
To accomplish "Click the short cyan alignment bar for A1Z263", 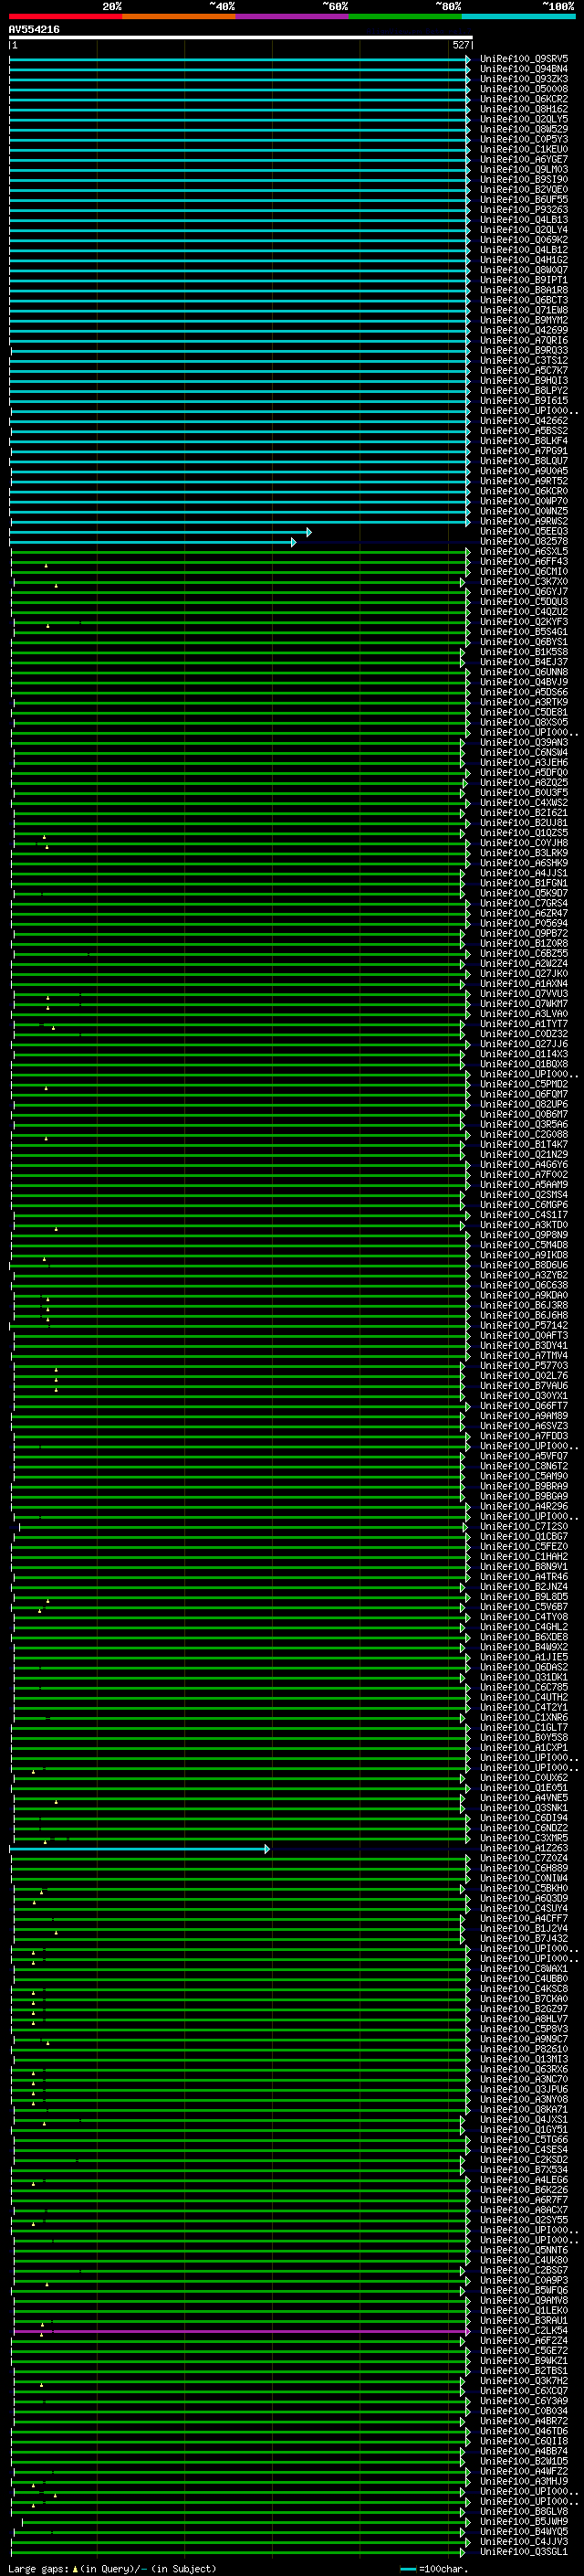I will pyautogui.click(x=140, y=1849).
